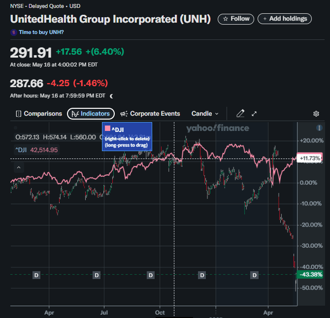This screenshot has width=330, height=318.
Task: Select the pencil draw tool
Action: (x=240, y=114)
